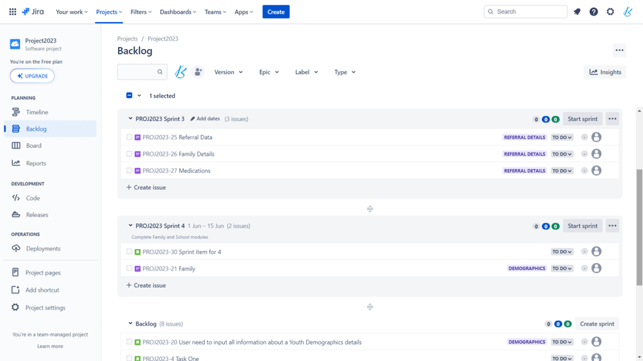Screen dimensions: 643x361
Task: Open the settings gear in top bar
Action: click(610, 12)
